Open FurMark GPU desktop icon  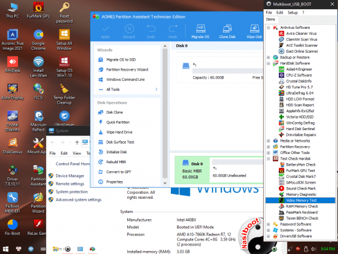[38, 10]
